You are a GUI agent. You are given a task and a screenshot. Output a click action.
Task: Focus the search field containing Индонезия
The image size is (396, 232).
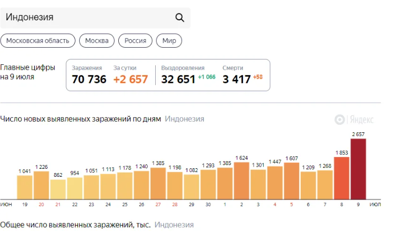pos(95,18)
